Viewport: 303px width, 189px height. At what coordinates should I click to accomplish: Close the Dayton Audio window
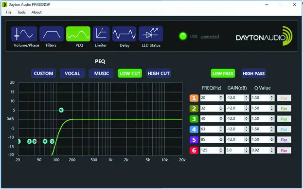[x=295, y=4]
